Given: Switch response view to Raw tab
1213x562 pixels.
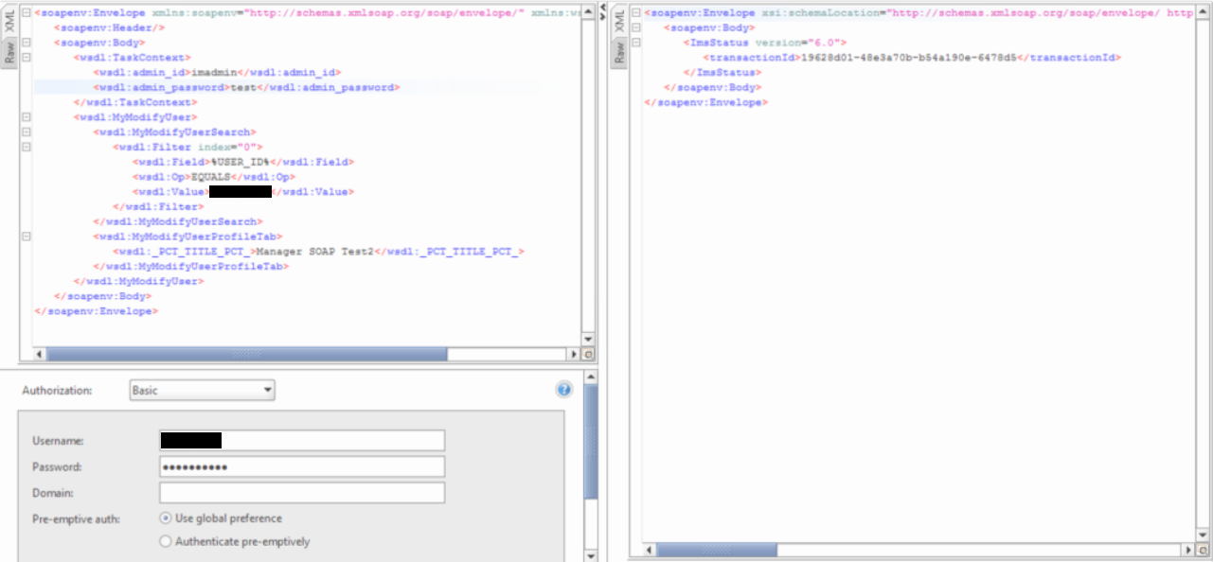Looking at the screenshot, I should [x=619, y=53].
